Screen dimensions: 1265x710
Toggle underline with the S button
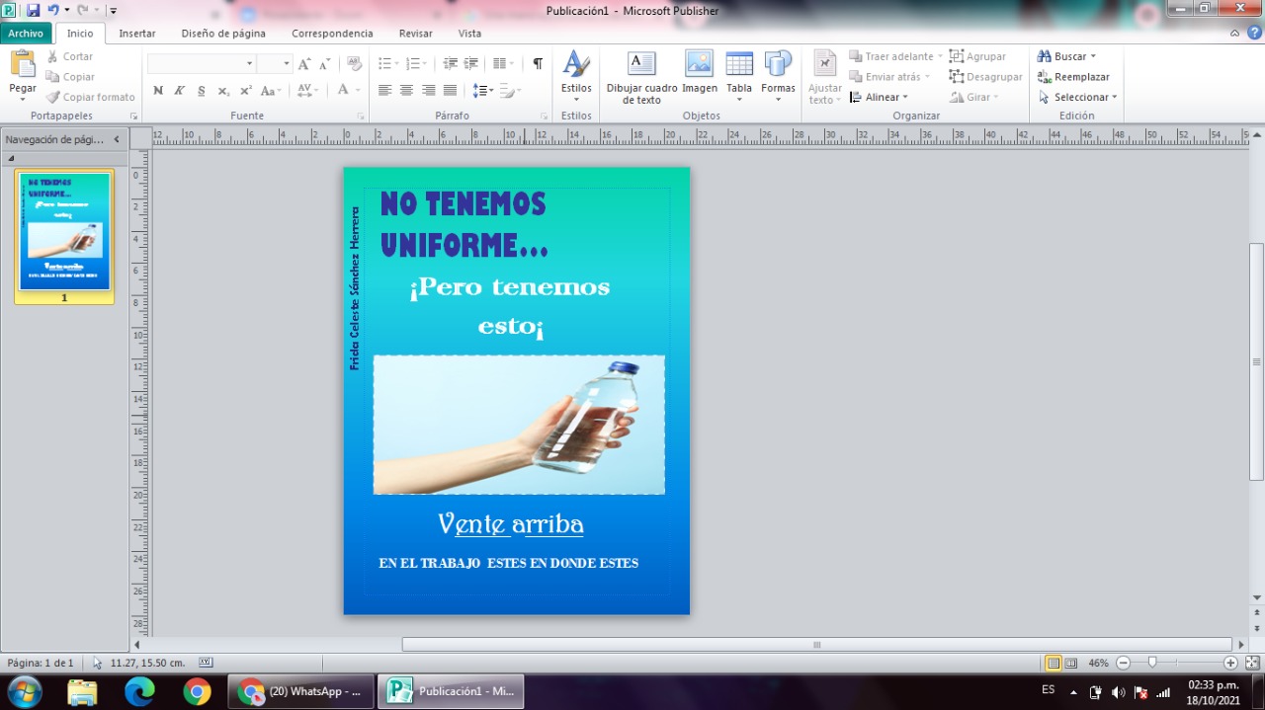202,90
